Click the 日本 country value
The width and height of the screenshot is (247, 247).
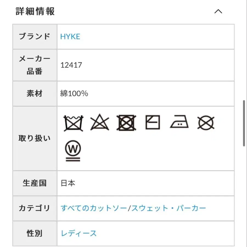point(68,183)
